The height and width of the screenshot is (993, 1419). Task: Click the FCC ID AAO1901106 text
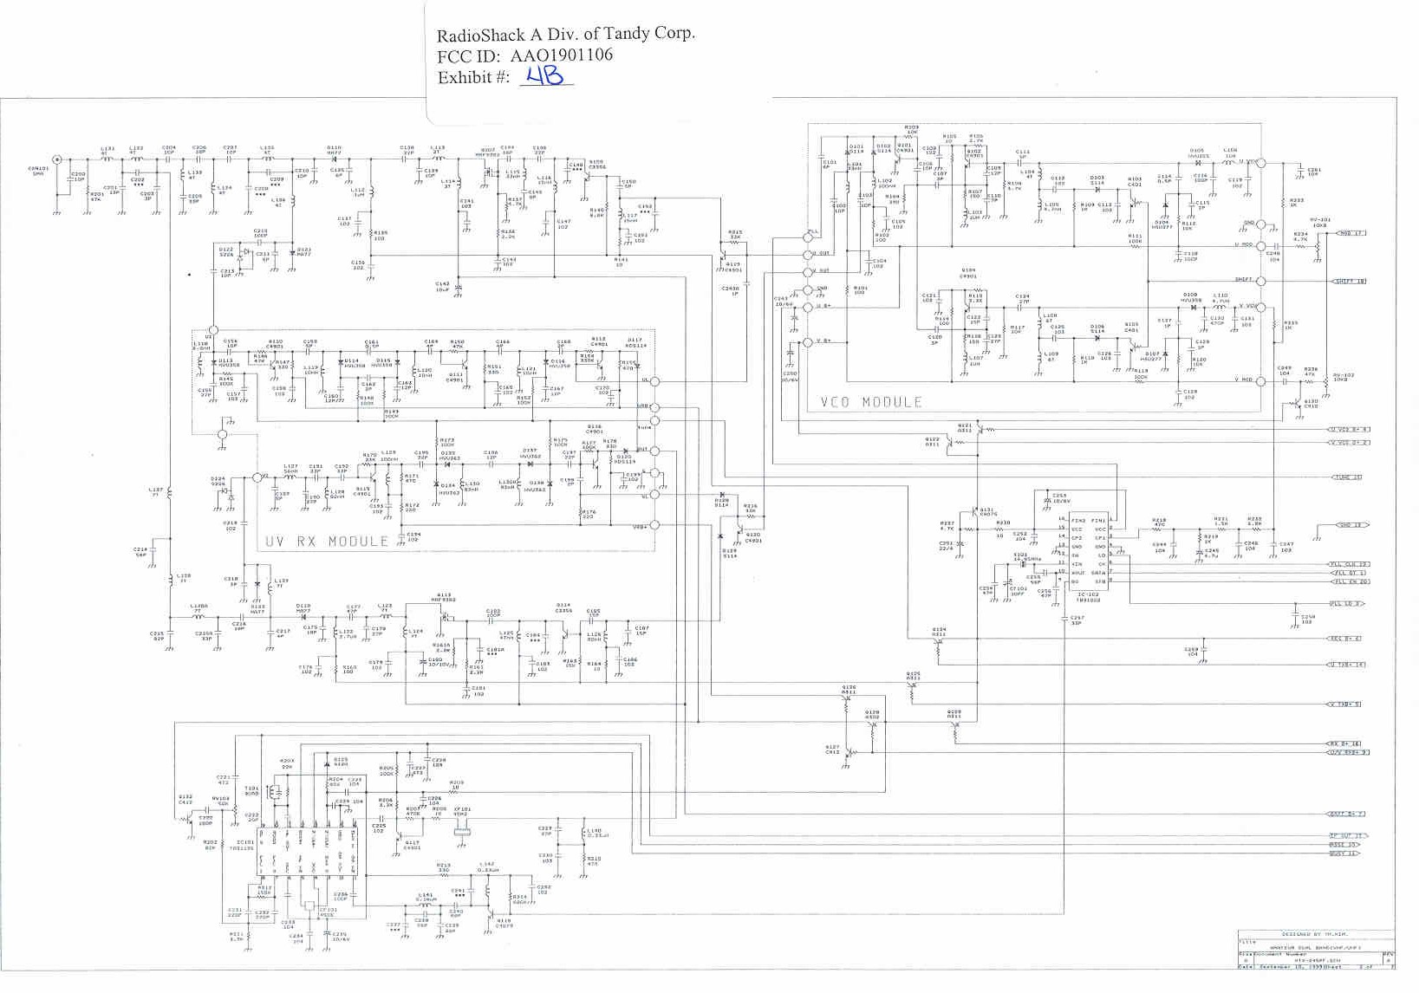click(x=524, y=55)
